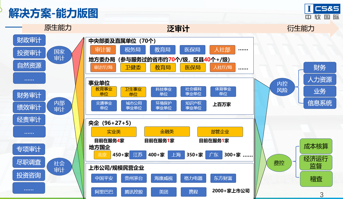This screenshot has width=343, height=199.
Task: Click the 衍生能力 label
Action: [301, 28]
